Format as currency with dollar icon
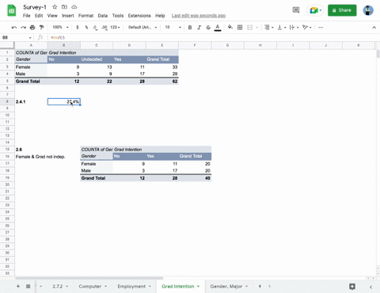This screenshot has width=380, height=293. tap(78, 27)
